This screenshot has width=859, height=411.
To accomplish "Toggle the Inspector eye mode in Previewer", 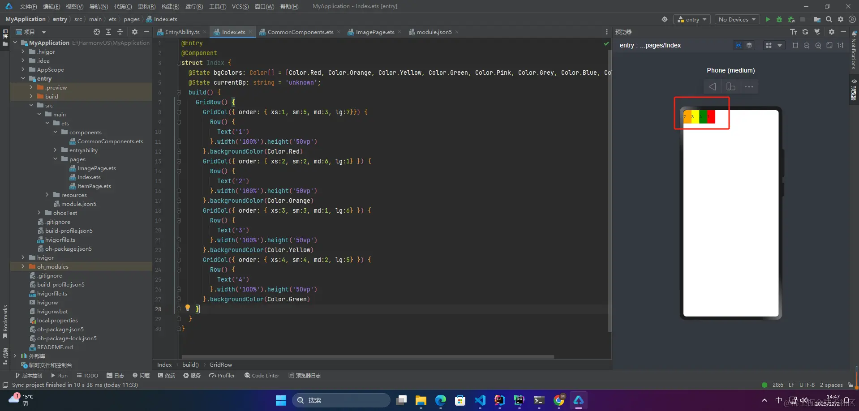I will coord(738,45).
